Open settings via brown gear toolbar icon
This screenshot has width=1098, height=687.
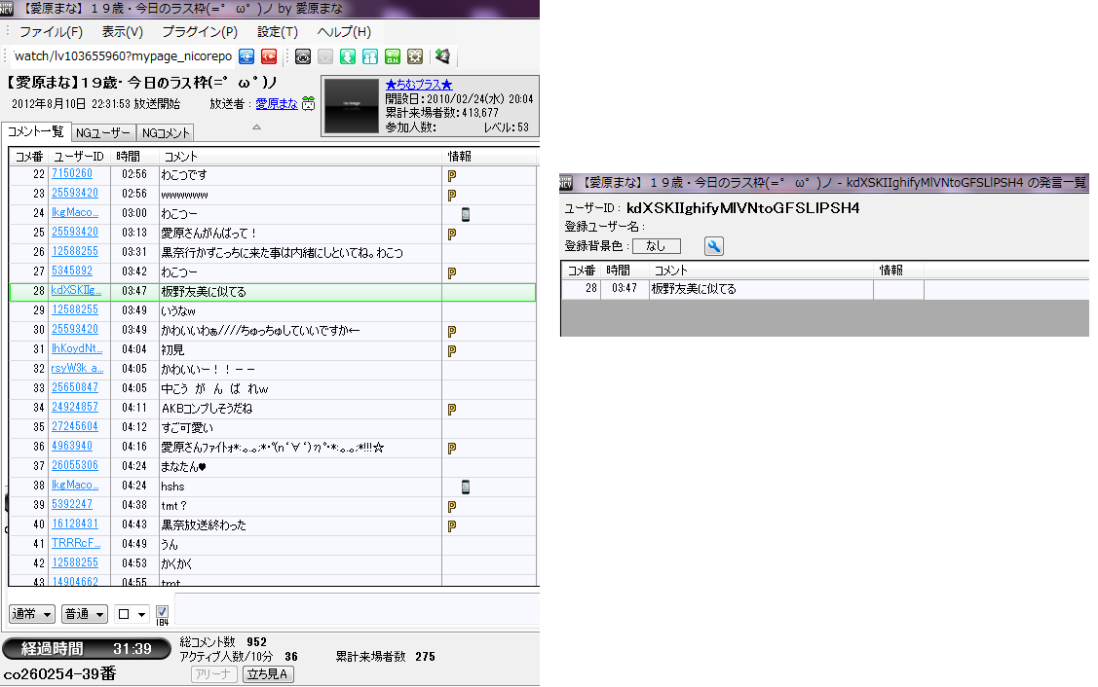pyautogui.click(x=415, y=56)
